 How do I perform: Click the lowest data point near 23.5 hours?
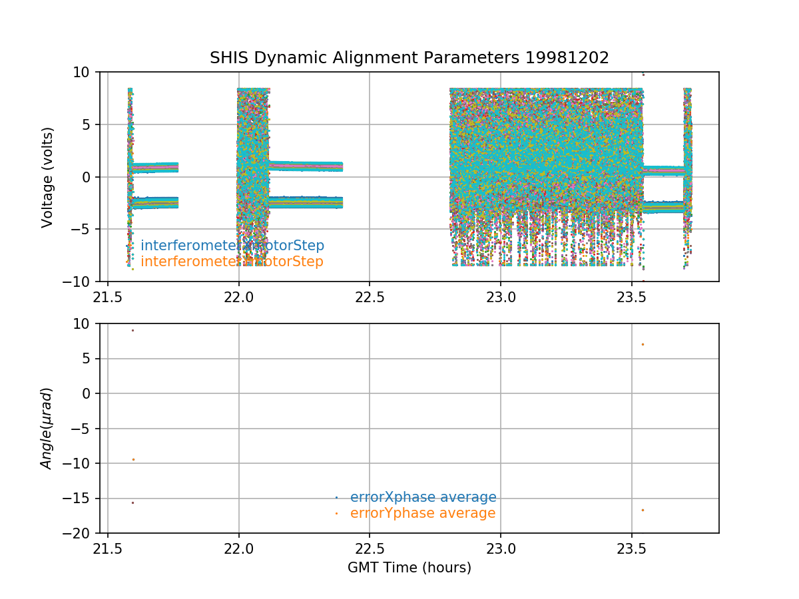point(643,510)
